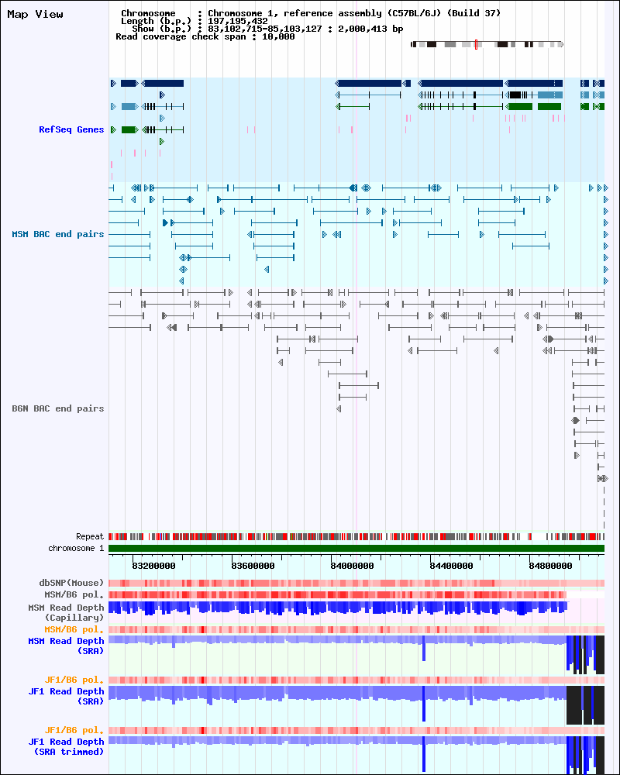Click the 83200000 axis position label
The image size is (620, 775).
pyautogui.click(x=153, y=566)
